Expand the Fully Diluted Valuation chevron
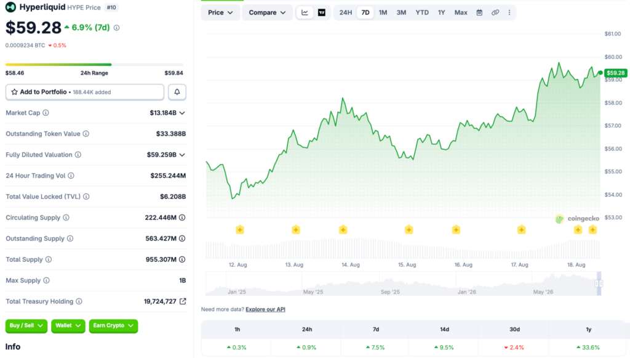630x358 pixels. 182,155
